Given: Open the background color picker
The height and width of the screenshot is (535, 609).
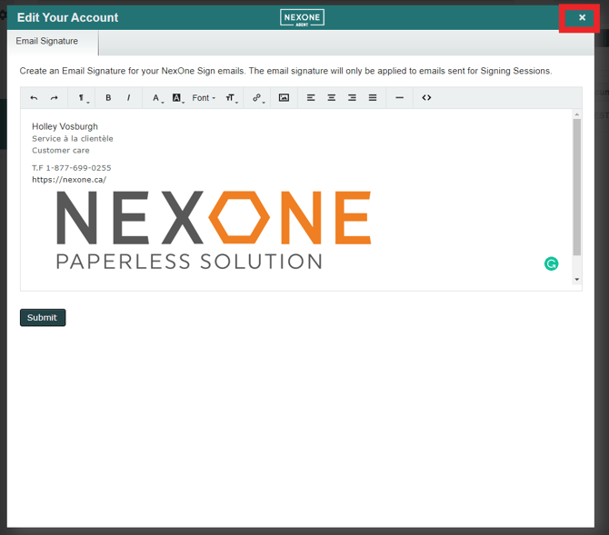Looking at the screenshot, I should [177, 98].
